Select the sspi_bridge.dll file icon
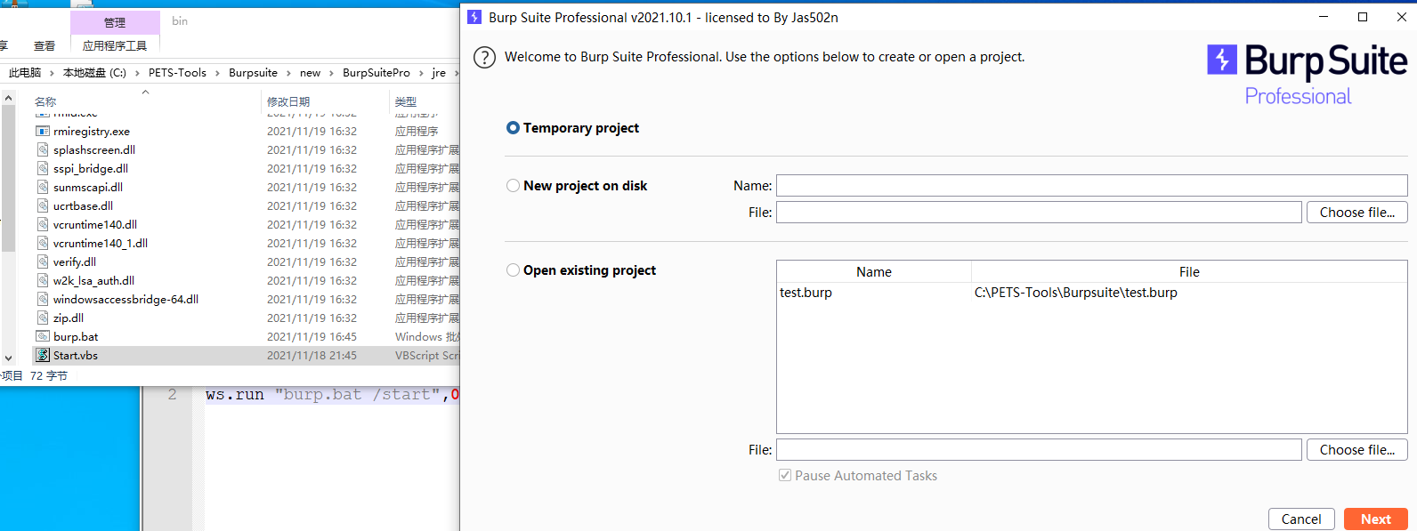 coord(43,169)
